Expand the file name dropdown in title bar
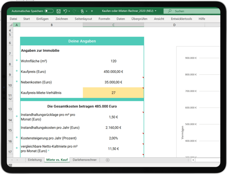This screenshot has height=174, width=227. [155, 11]
